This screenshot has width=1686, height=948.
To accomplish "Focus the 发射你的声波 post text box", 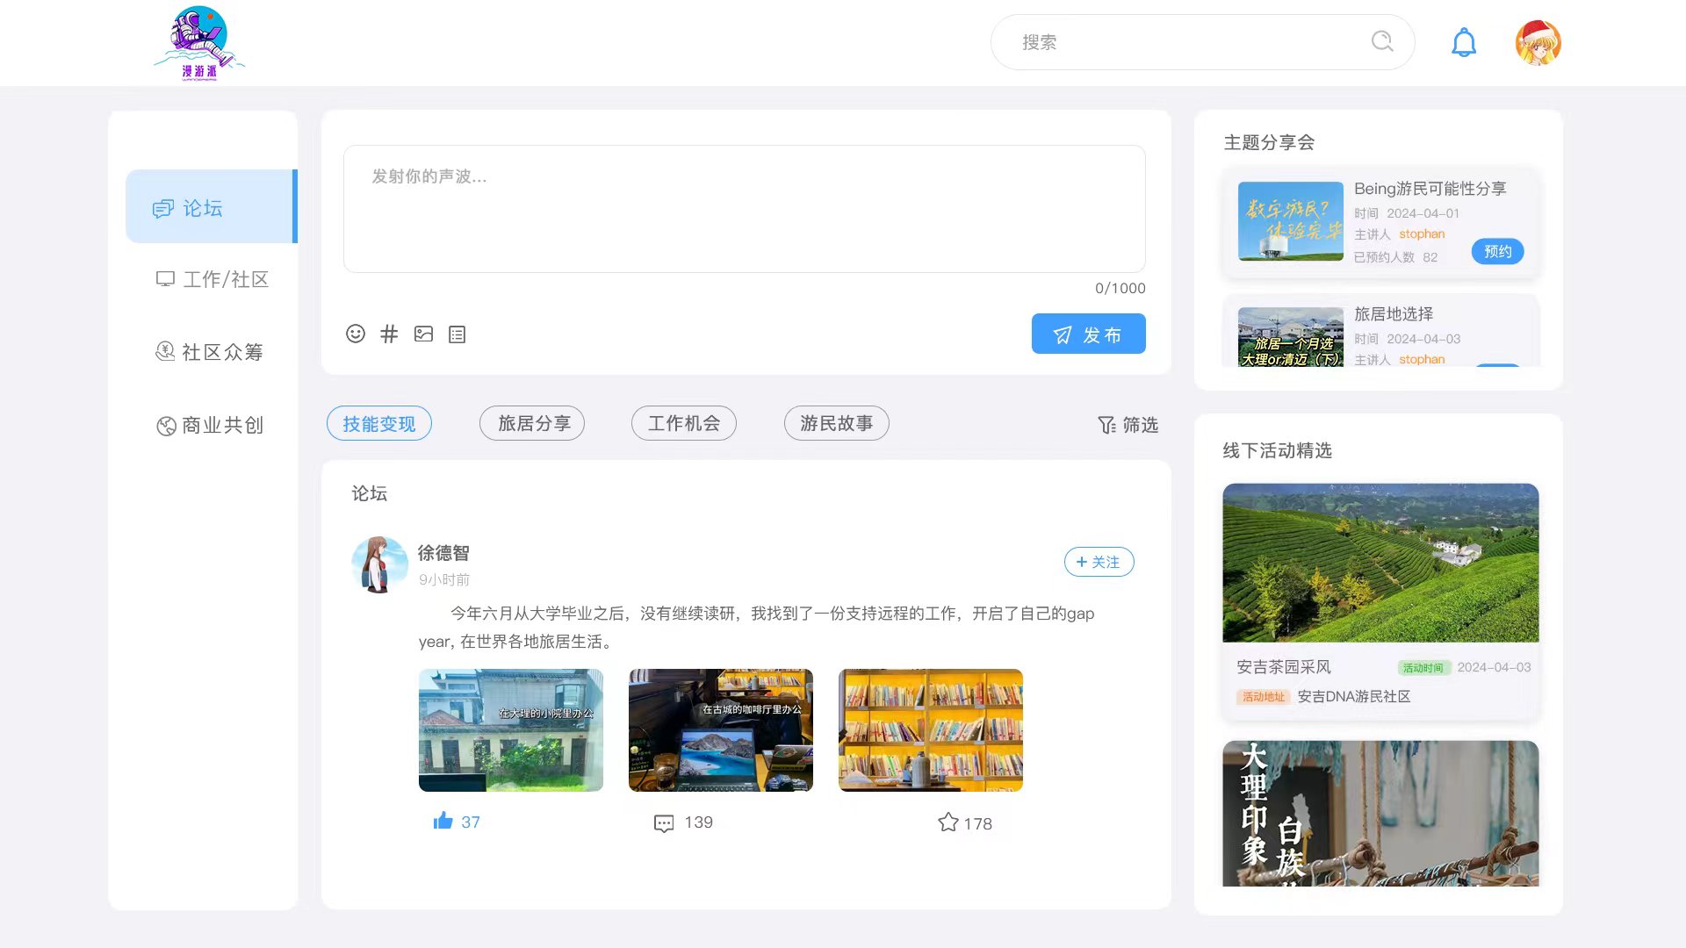I will [x=745, y=209].
